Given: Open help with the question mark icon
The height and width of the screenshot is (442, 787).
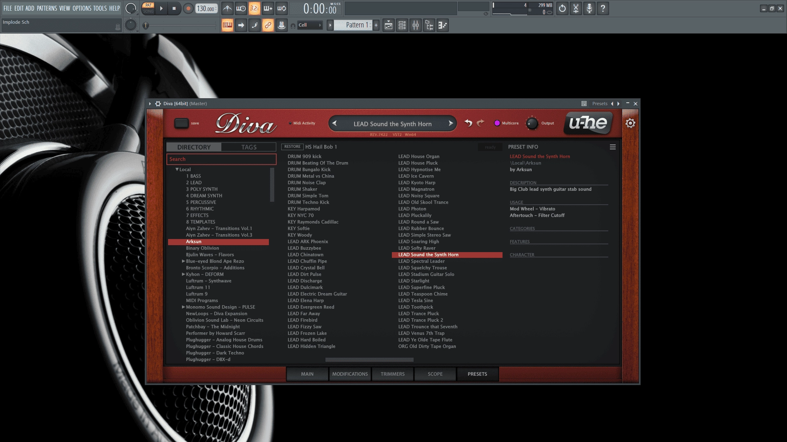Looking at the screenshot, I should coord(603,8).
